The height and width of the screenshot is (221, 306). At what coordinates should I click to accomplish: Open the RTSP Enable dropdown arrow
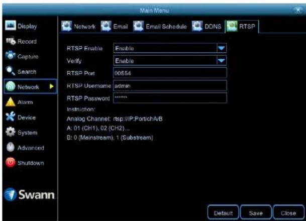click(221, 48)
